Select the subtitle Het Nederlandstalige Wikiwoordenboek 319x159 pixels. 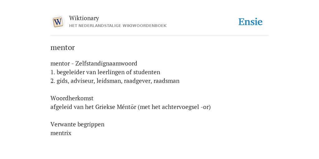(118, 26)
